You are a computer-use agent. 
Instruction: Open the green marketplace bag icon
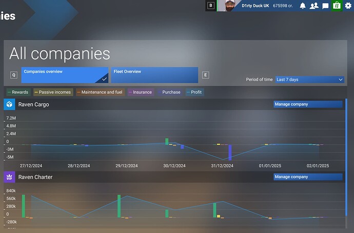click(x=337, y=6)
